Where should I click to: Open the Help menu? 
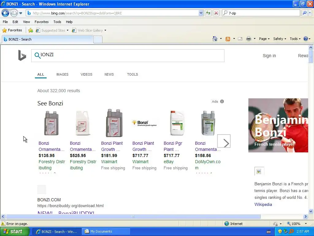(x=69, y=22)
